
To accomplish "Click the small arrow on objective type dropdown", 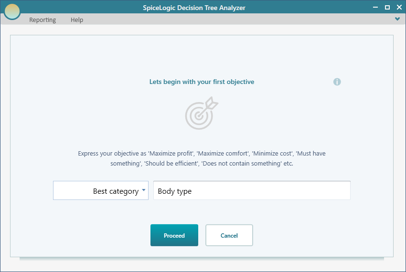I will coord(144,190).
